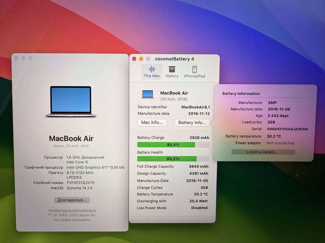
Task: Close the coconutBattery window with red button
Action: click(x=134, y=59)
